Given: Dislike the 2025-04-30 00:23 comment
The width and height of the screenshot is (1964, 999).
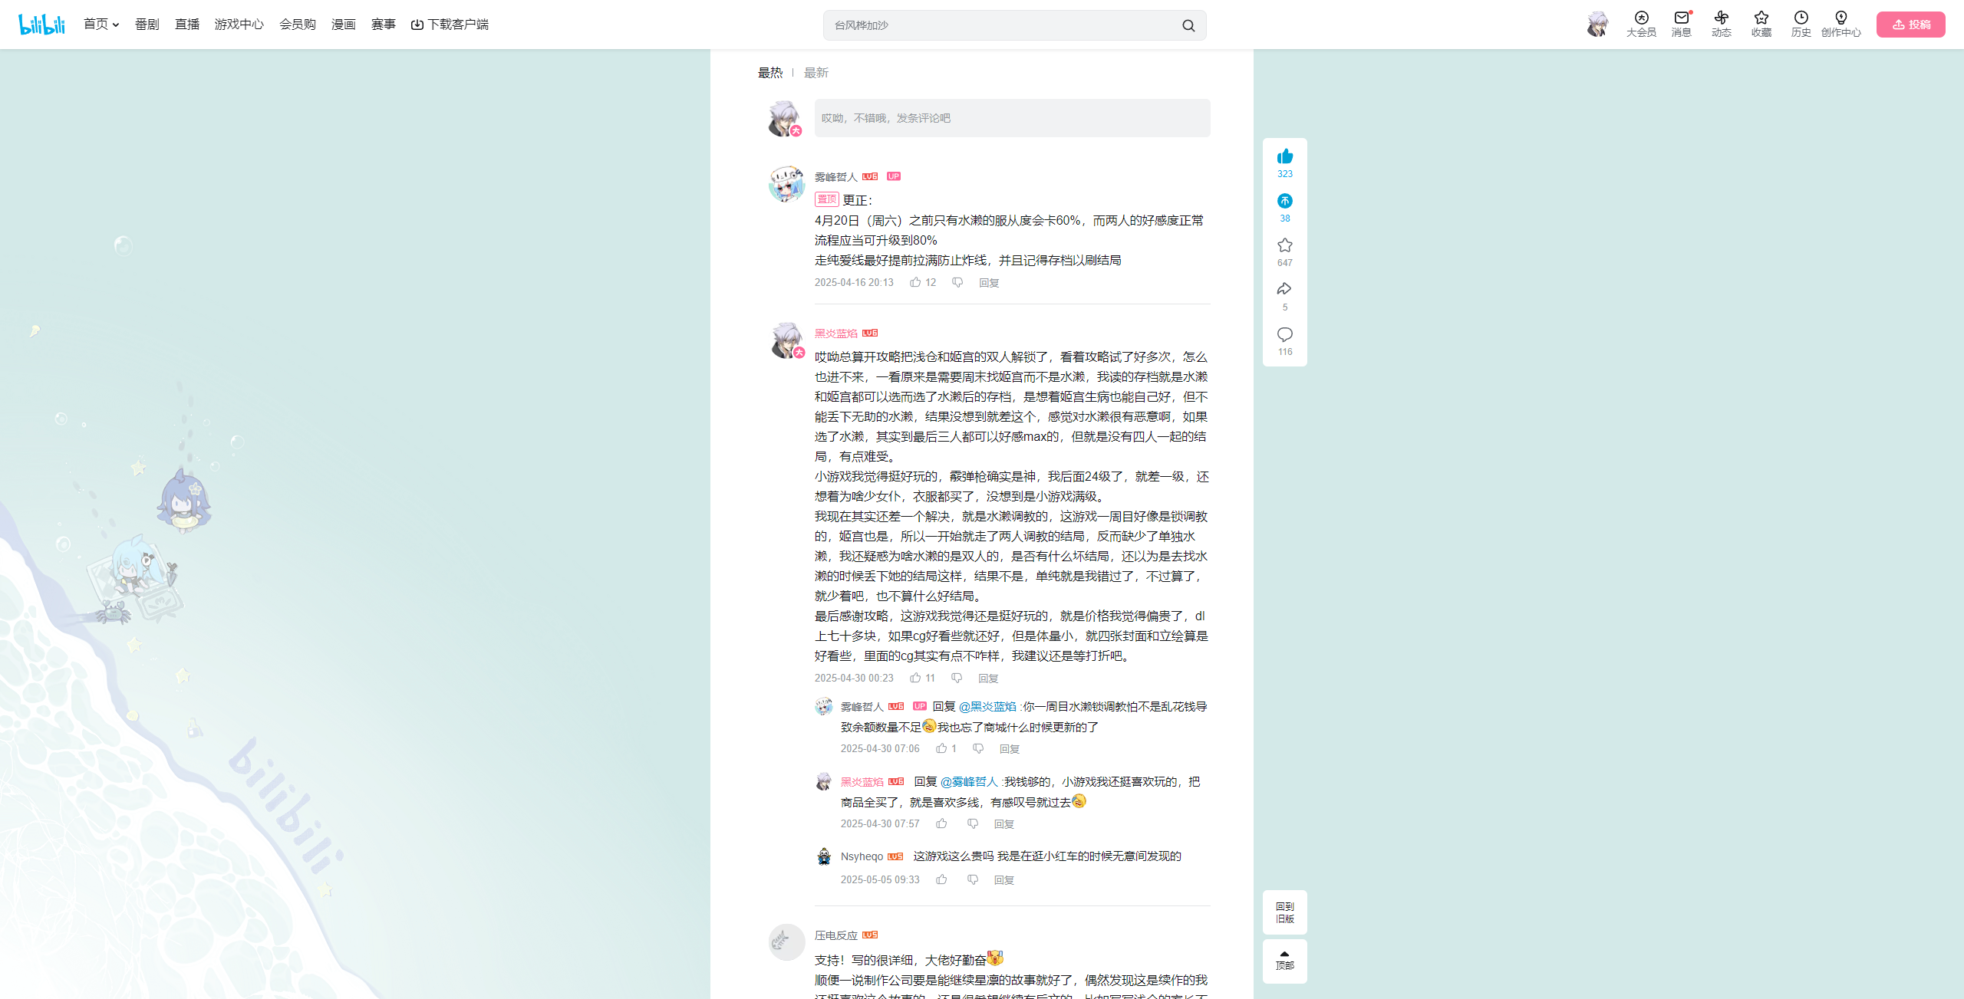Looking at the screenshot, I should click(x=957, y=679).
